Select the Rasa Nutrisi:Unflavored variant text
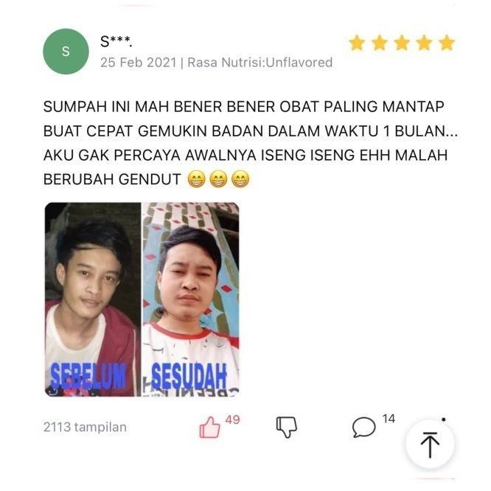Viewport: 491px width, 491px height. 260,63
